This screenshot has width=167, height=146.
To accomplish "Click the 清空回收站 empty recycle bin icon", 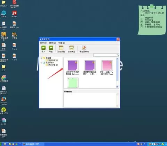I will tap(84, 48).
